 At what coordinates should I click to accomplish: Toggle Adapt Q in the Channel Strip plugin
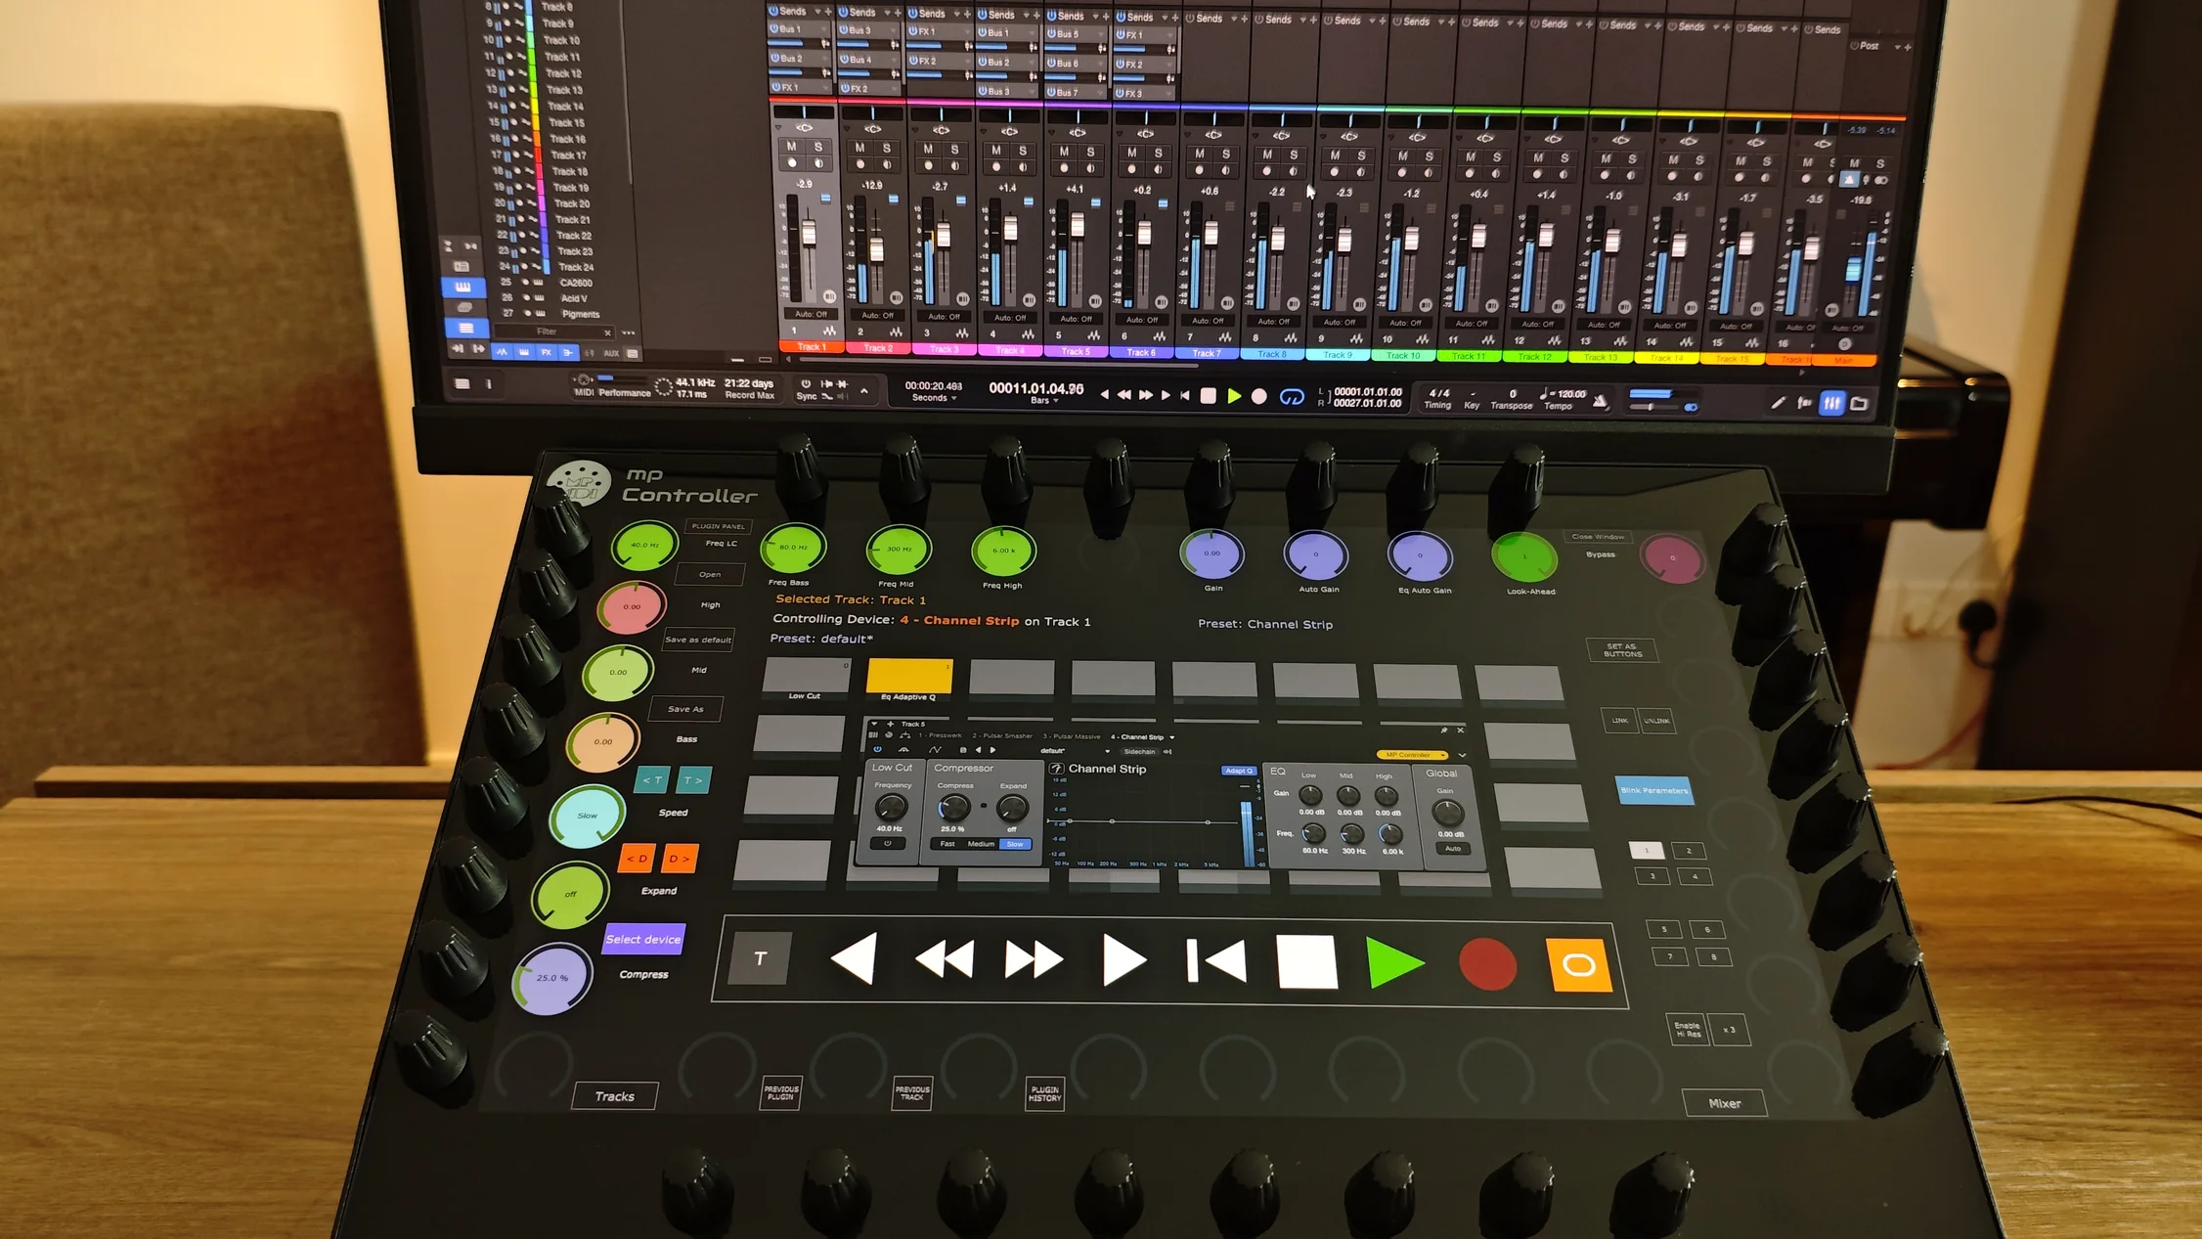coord(1239,771)
